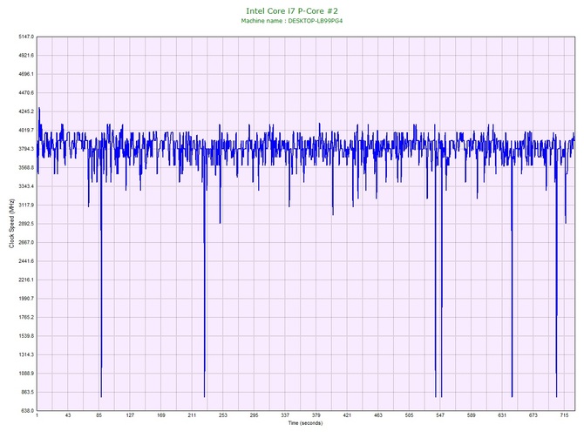
Task: Click the 2892.5 y-axis value
Action: pyautogui.click(x=26, y=224)
